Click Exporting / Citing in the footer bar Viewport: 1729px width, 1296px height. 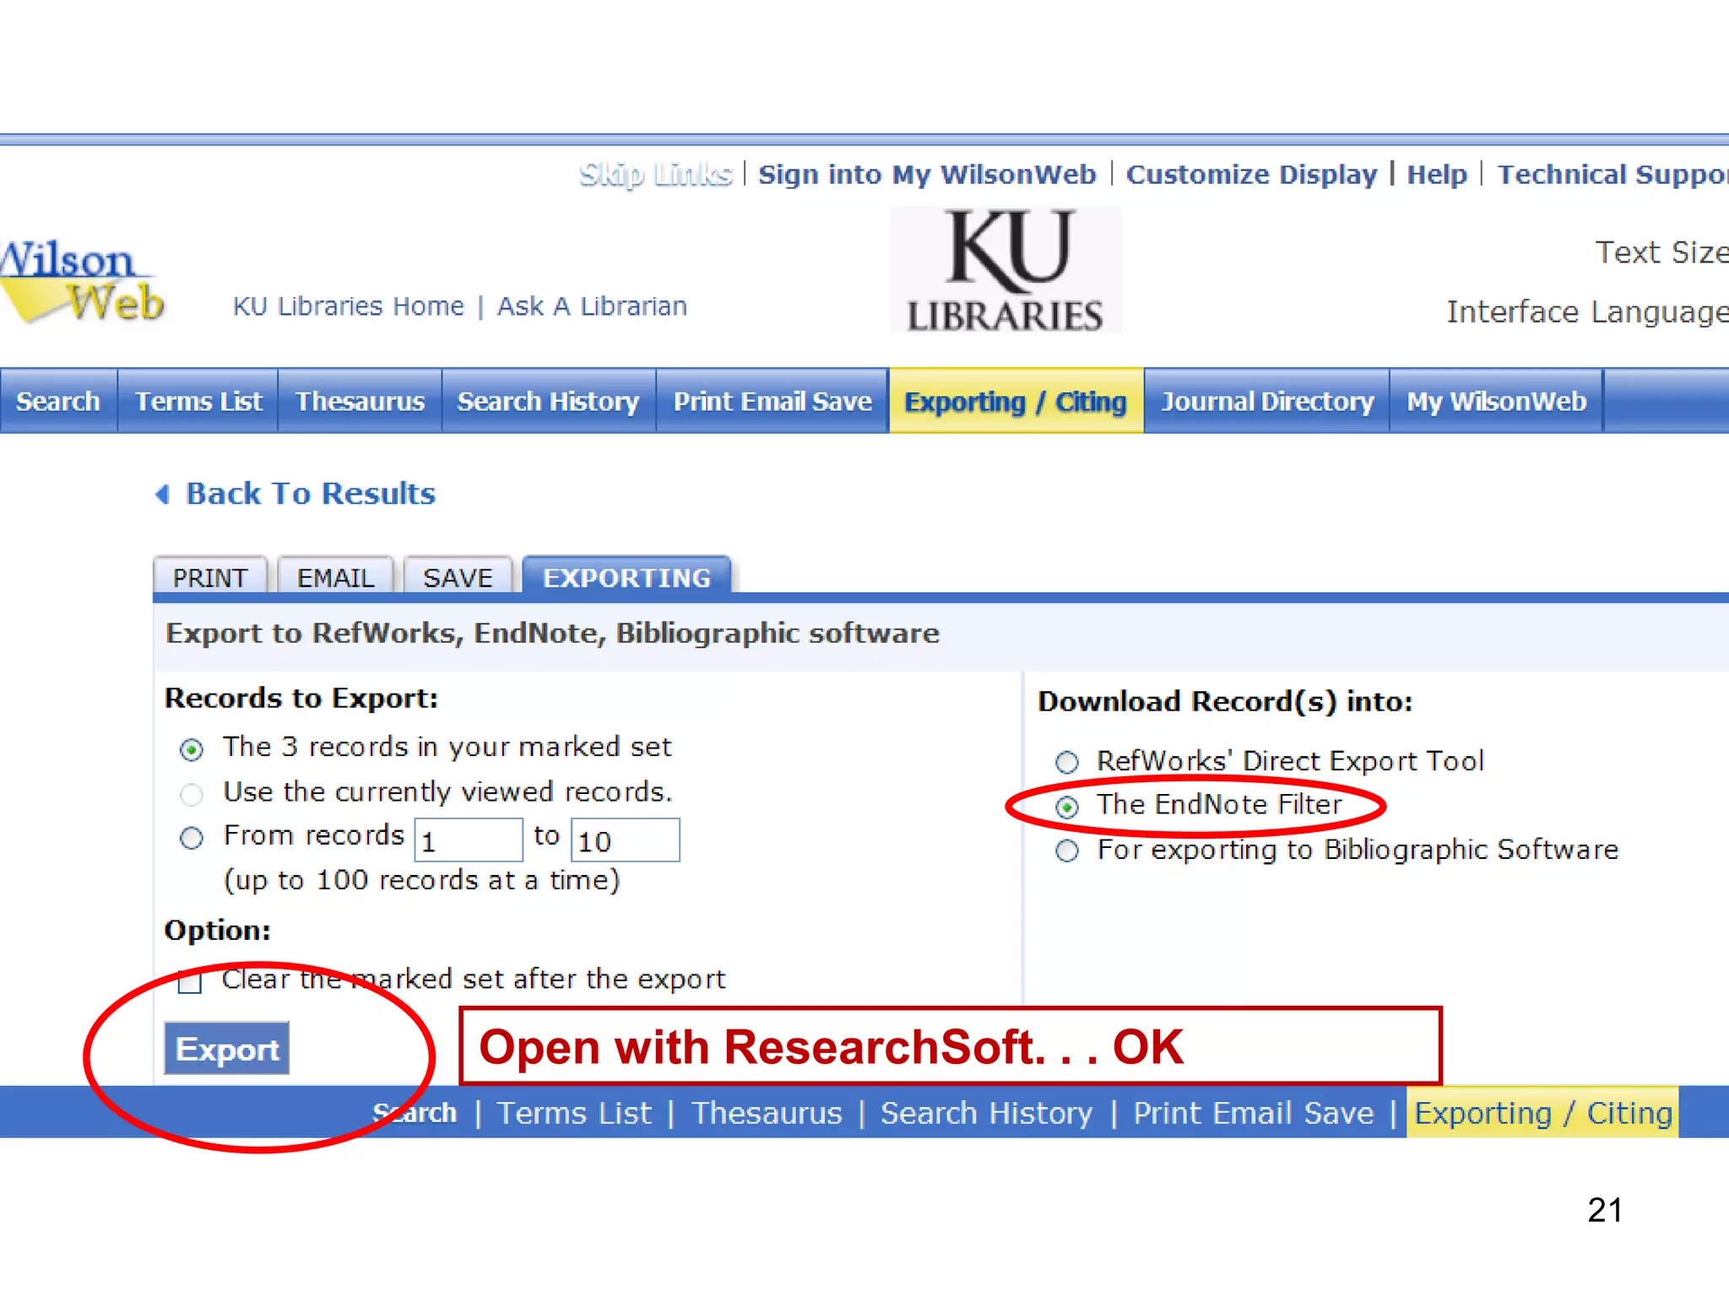1543,1114
